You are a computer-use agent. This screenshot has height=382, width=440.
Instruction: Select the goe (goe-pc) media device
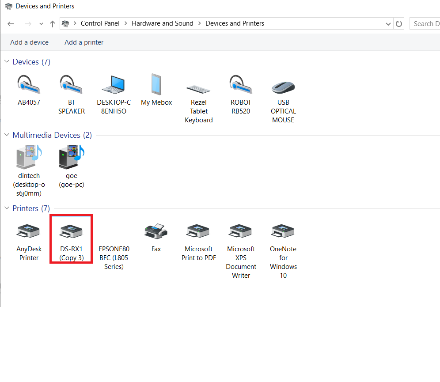point(71,166)
